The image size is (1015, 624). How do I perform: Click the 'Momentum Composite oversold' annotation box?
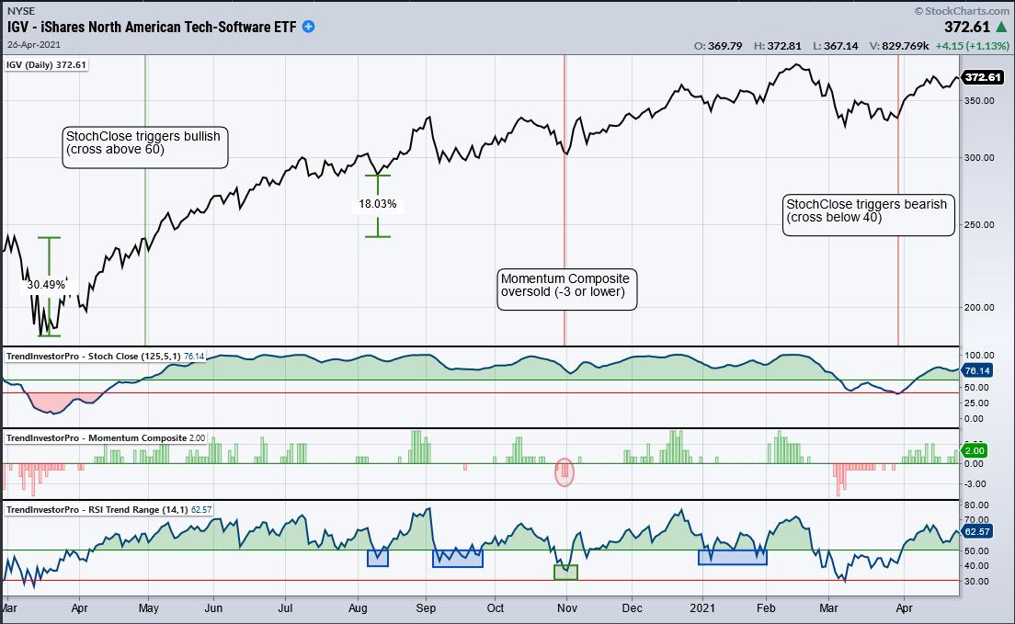(x=567, y=290)
